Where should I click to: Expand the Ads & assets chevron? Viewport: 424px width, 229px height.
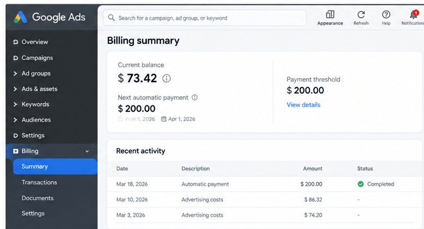pos(16,89)
